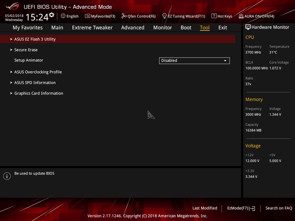295x221 pixels.
Task: Open the Search on FAQ link
Action: coord(279,208)
